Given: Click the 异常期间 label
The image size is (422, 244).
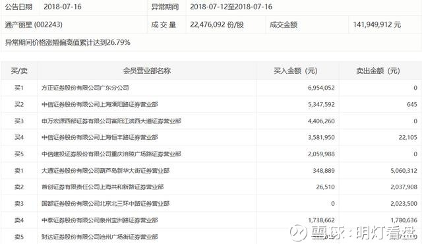Looking at the screenshot, I should (165, 7).
